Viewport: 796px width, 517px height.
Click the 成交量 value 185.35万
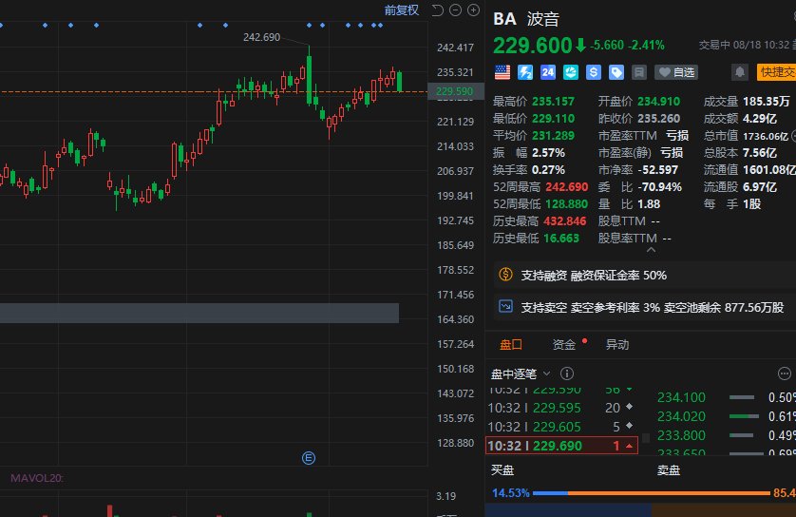[767, 101]
